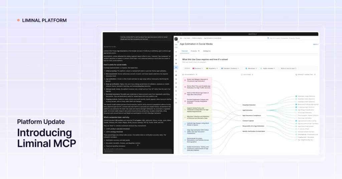Select the Align Age Estimation With Online Safety node
342x179 pixels.
197,131
